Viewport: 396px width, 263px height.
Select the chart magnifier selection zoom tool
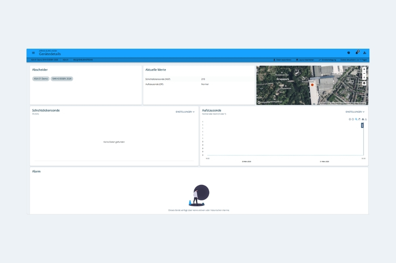click(356, 119)
